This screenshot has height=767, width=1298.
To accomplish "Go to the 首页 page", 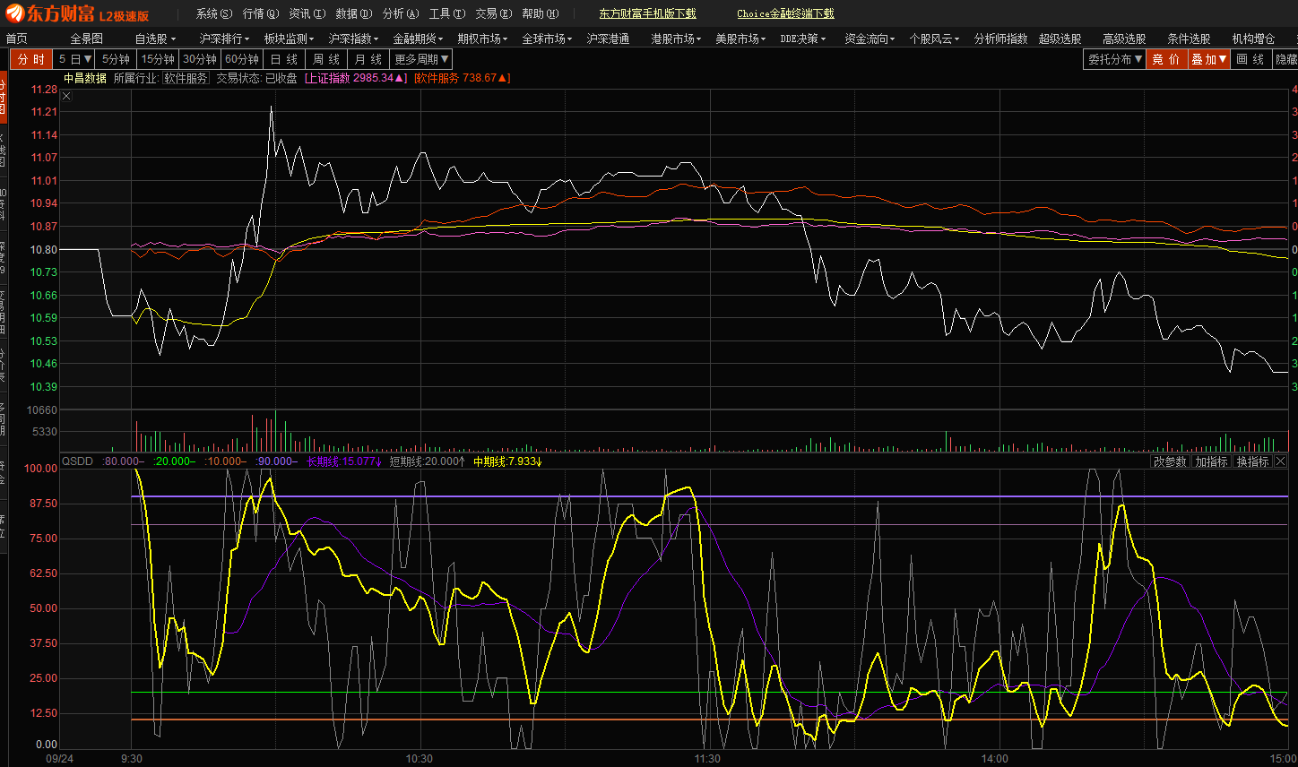I will (16, 39).
